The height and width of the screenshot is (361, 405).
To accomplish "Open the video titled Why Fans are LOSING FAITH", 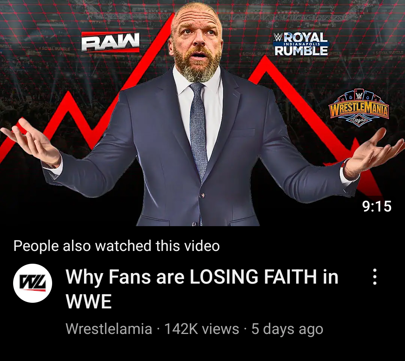I will 202,289.
